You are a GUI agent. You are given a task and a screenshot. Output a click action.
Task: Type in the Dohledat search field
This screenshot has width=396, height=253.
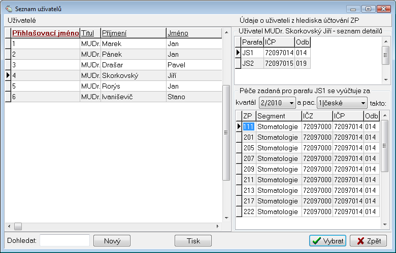[x=64, y=241]
